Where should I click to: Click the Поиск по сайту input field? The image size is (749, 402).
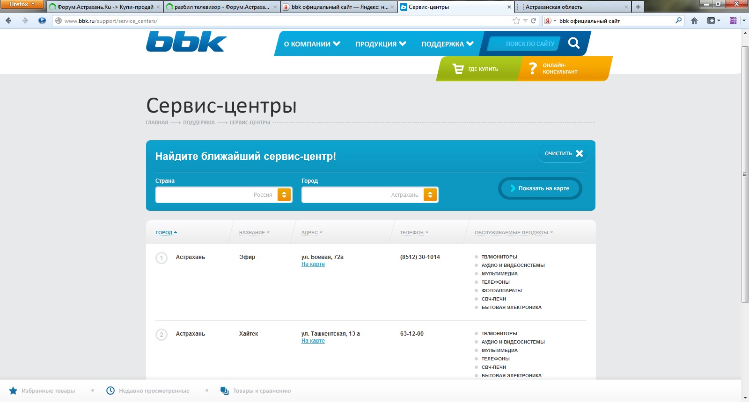[x=523, y=43]
